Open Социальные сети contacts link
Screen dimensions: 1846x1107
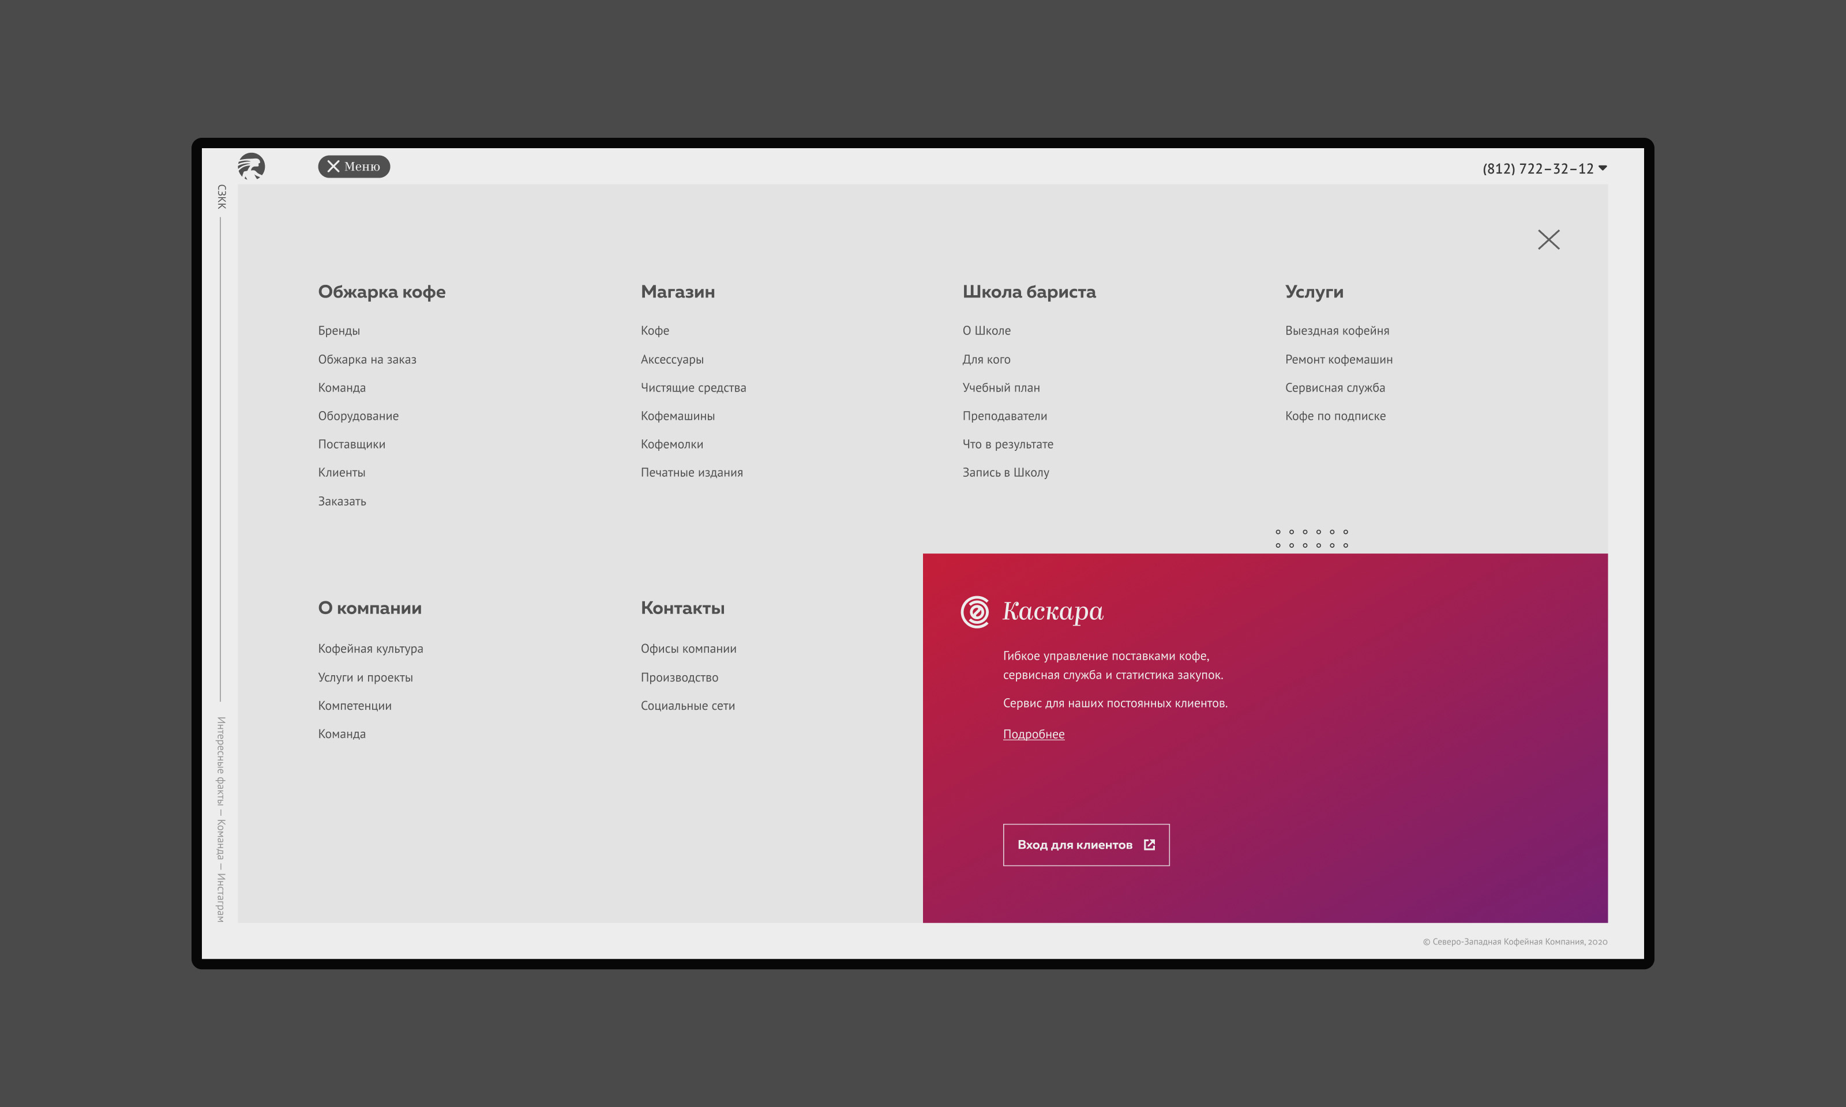click(687, 706)
